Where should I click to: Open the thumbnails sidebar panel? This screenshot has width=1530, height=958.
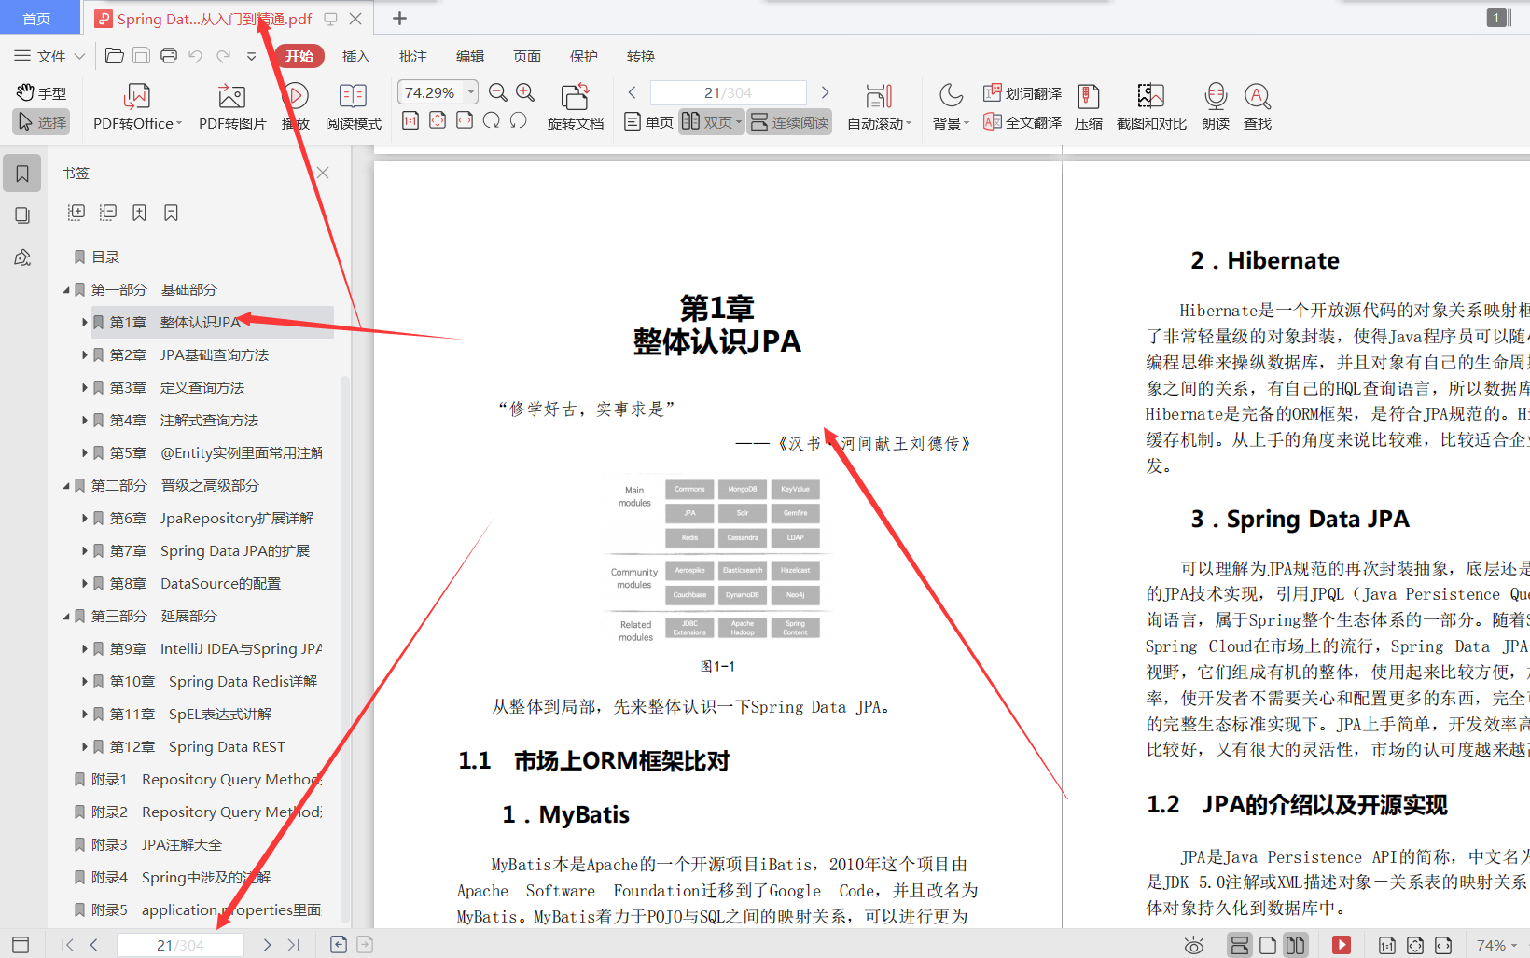point(22,215)
